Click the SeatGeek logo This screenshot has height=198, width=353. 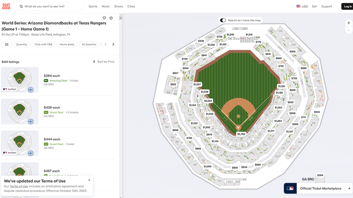[x=6, y=6]
